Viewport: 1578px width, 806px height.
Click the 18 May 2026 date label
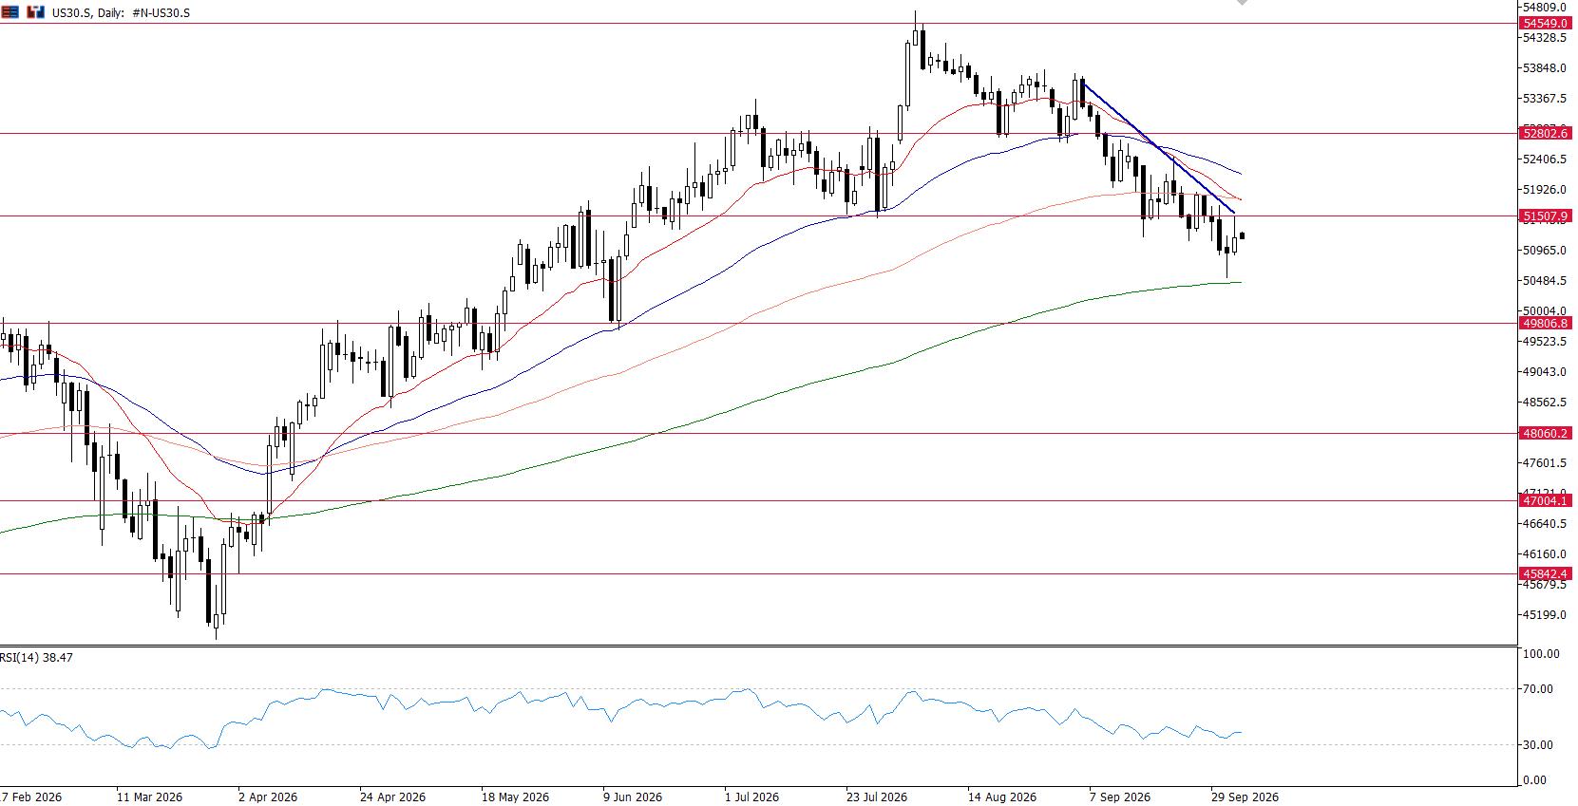(x=515, y=797)
